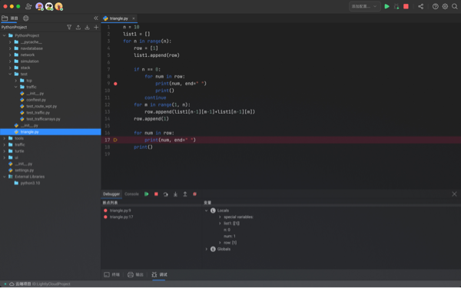Open the debug tab in bottom bar

tap(159, 275)
